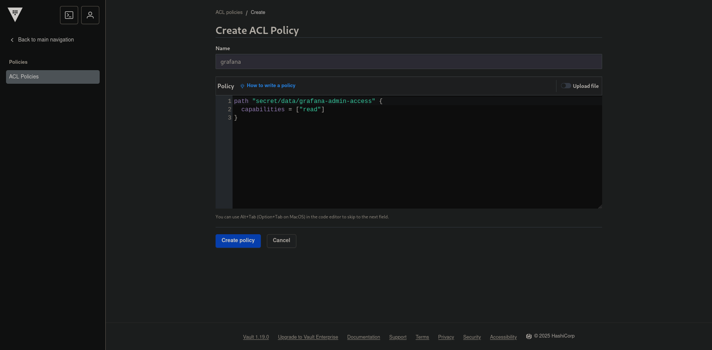Open the ACL policies breadcrumb

pyautogui.click(x=229, y=12)
